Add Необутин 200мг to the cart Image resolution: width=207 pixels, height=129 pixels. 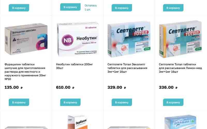(70, 102)
